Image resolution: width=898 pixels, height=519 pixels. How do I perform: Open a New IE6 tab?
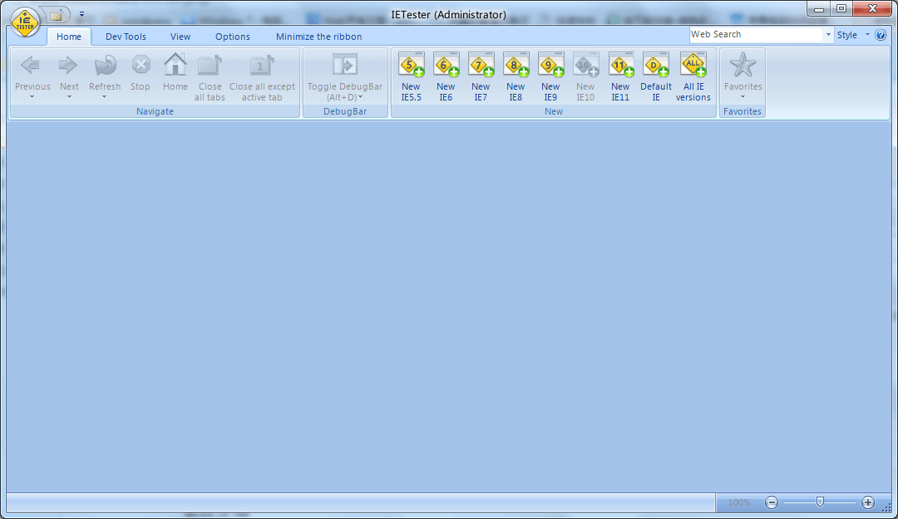click(446, 76)
